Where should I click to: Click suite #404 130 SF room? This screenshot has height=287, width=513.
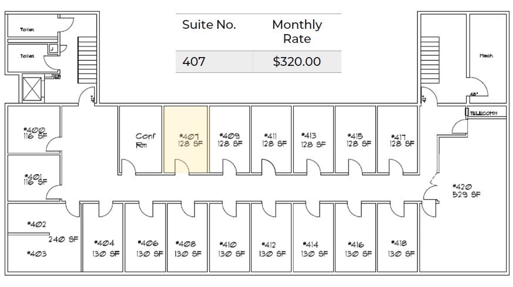(x=103, y=238)
